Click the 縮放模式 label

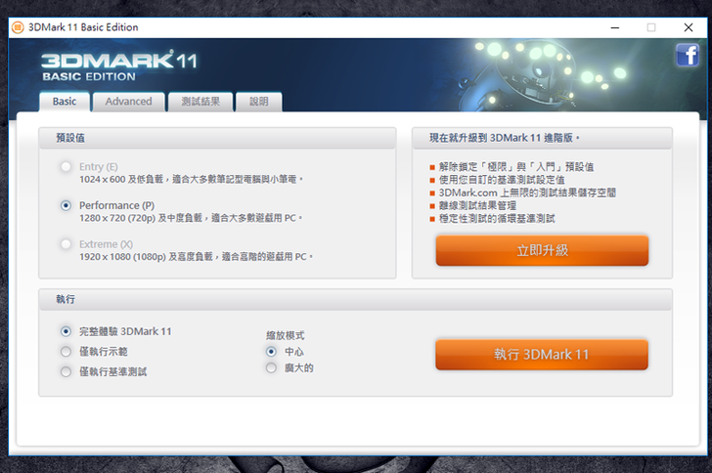click(286, 335)
